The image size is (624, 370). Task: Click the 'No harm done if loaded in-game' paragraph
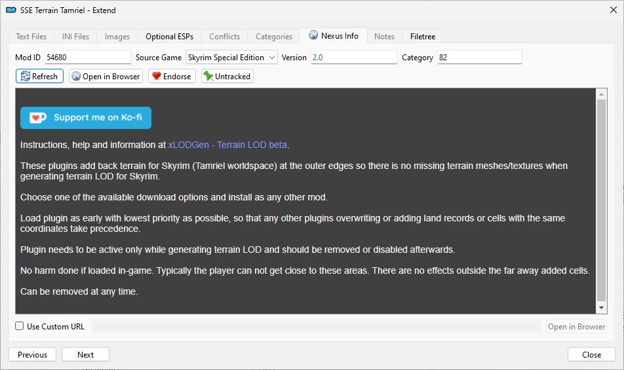click(x=305, y=270)
